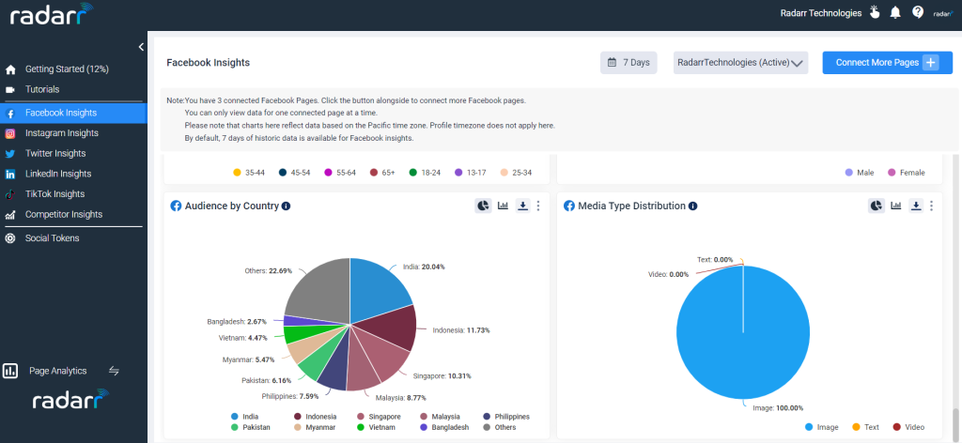Click the Competitor Insights chart icon

click(x=10, y=215)
